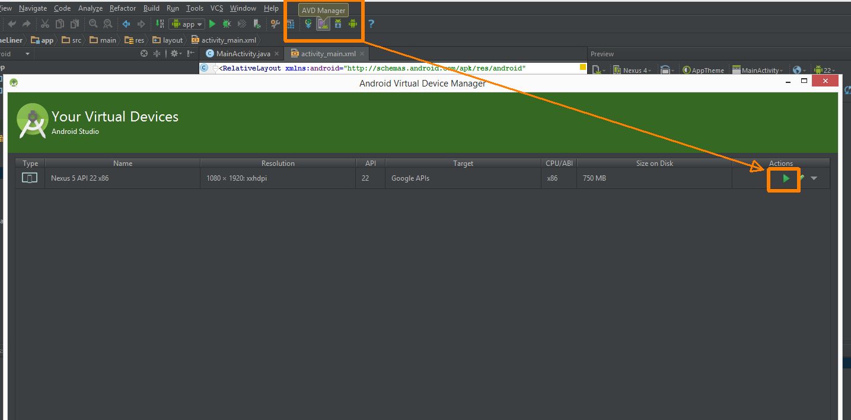Open Nexus 4 device dropdown in Preview

point(633,70)
